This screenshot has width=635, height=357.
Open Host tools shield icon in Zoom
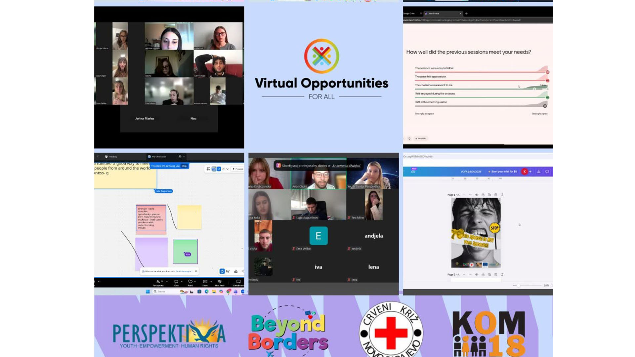(x=220, y=282)
